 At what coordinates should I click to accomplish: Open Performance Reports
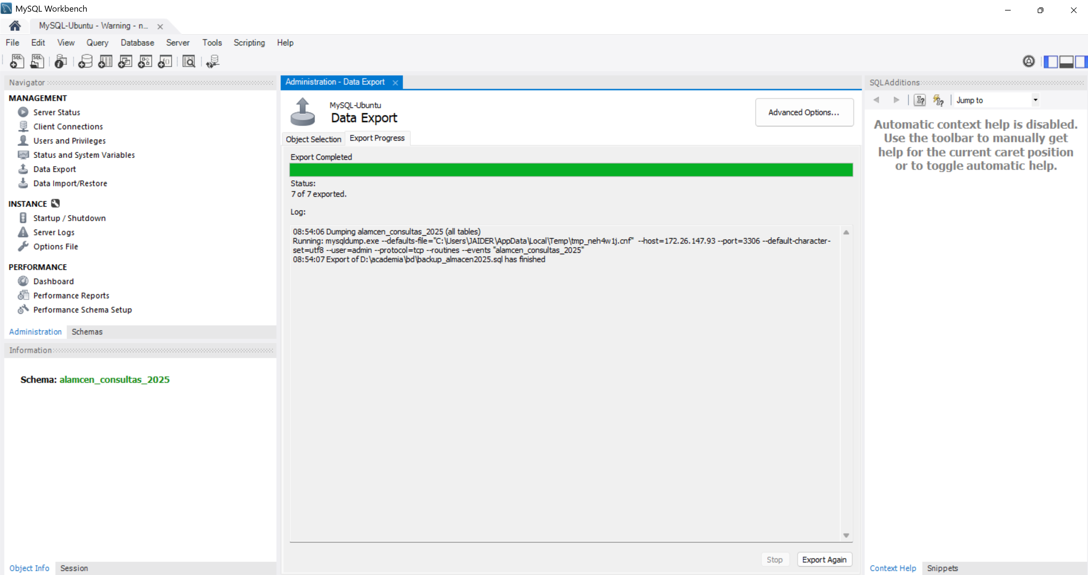71,296
